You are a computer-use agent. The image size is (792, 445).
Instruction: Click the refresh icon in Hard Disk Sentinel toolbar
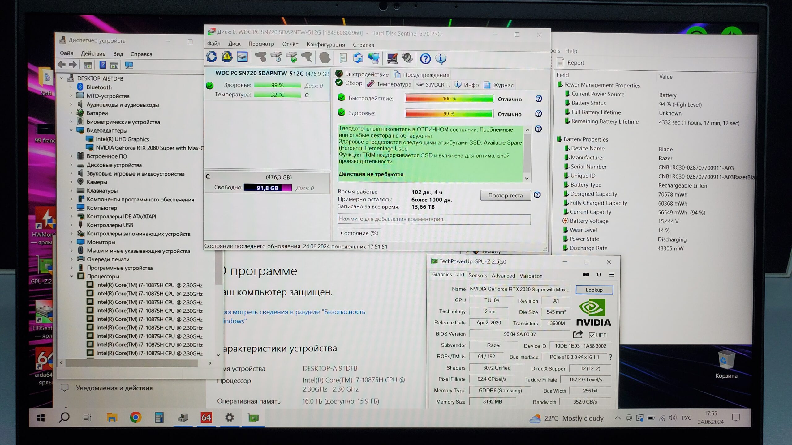click(212, 57)
